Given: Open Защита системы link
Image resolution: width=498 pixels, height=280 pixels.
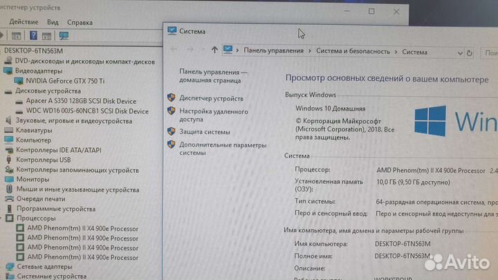Looking at the screenshot, I should click(205, 132).
